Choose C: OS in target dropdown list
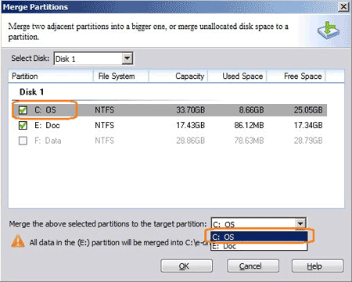The height and width of the screenshot is (282, 352). click(259, 237)
